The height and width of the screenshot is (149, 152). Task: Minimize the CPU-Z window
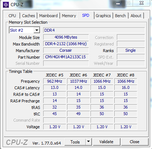click(x=118, y=3)
